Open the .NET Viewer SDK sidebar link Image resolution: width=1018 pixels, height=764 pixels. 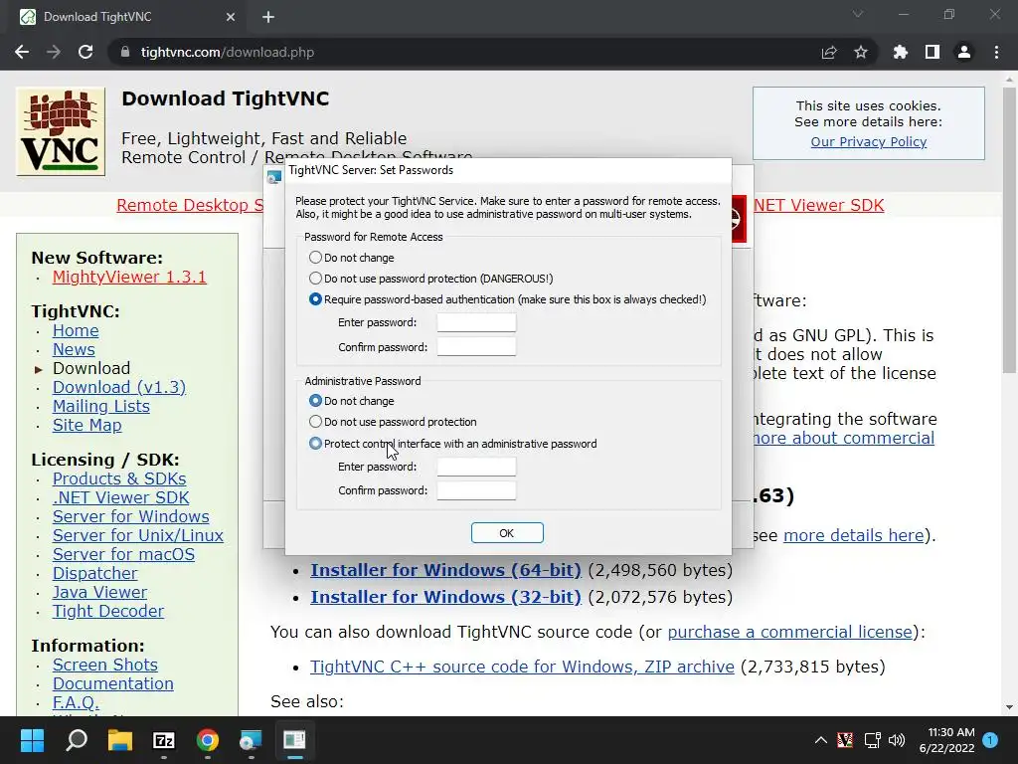coord(120,497)
